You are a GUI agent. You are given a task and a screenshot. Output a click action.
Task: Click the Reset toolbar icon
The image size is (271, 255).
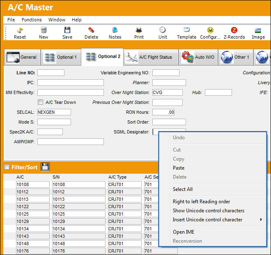click(x=20, y=30)
